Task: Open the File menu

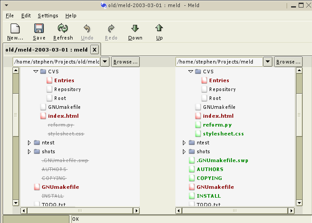Action: point(9,16)
